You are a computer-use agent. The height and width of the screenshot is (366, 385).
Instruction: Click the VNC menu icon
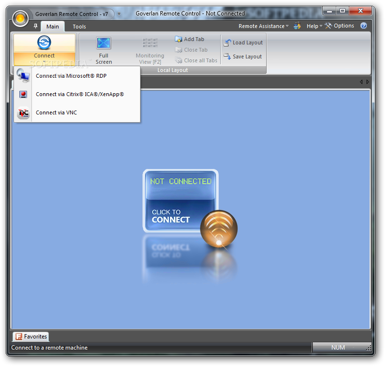24,113
